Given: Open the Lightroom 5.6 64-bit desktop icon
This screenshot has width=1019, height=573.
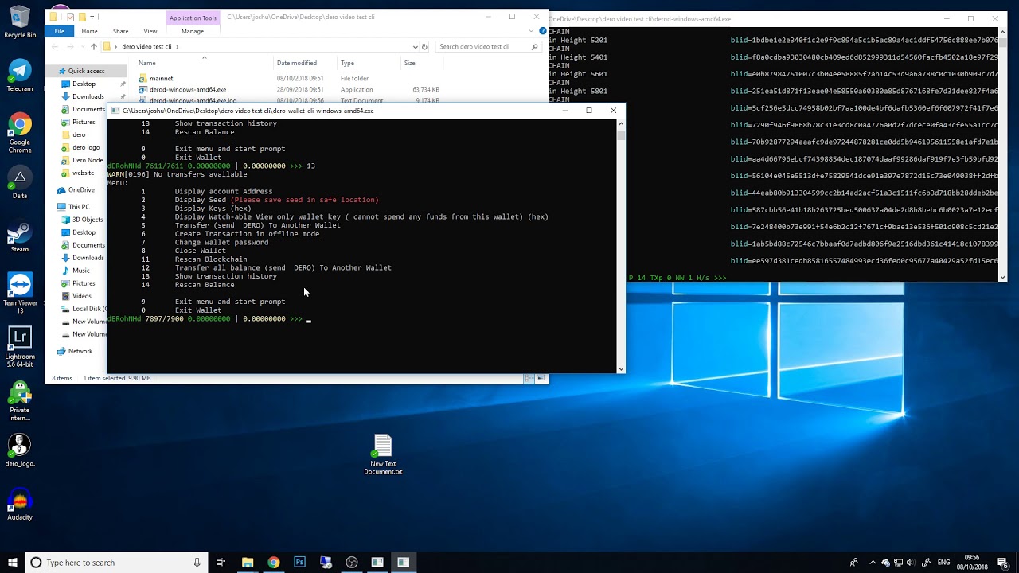Looking at the screenshot, I should (x=20, y=347).
